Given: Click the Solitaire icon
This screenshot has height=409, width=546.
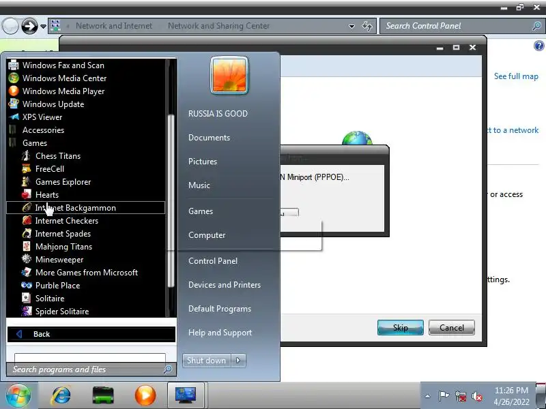Looking at the screenshot, I should pyautogui.click(x=27, y=298).
